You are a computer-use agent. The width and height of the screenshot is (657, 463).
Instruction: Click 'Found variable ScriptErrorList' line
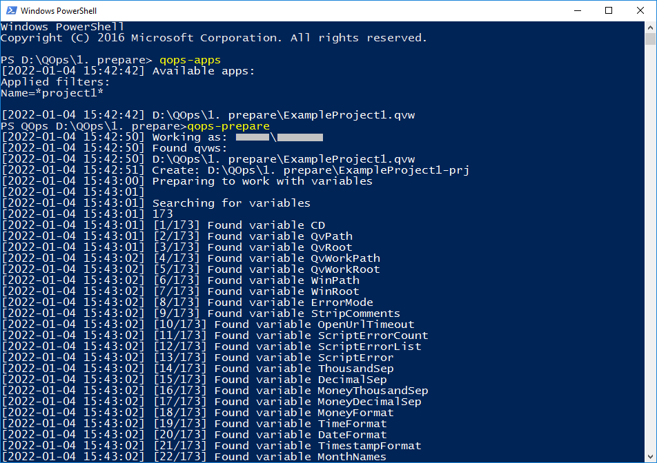point(212,347)
